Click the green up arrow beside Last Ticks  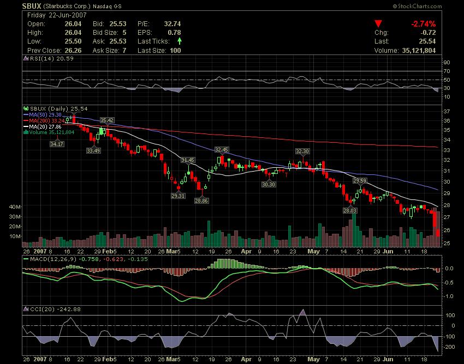tap(180, 41)
